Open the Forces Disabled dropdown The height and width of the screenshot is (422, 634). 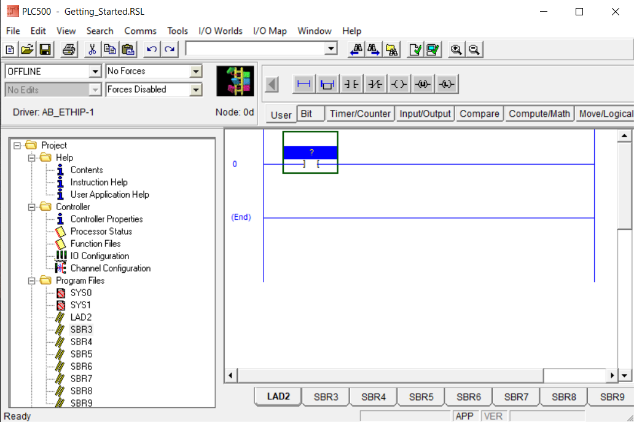[196, 89]
